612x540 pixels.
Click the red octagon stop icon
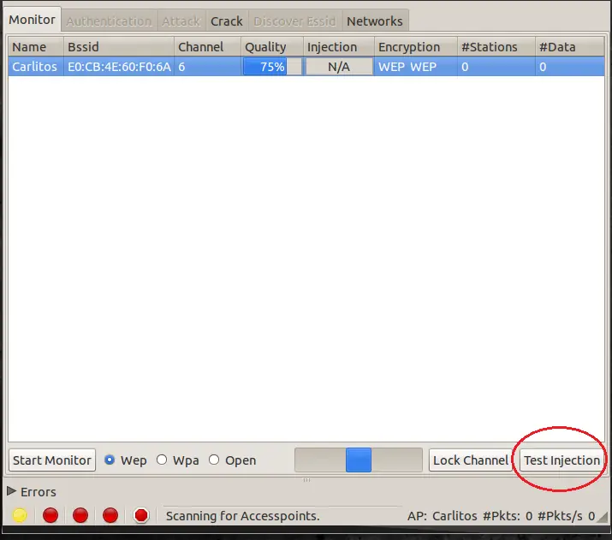(x=141, y=515)
